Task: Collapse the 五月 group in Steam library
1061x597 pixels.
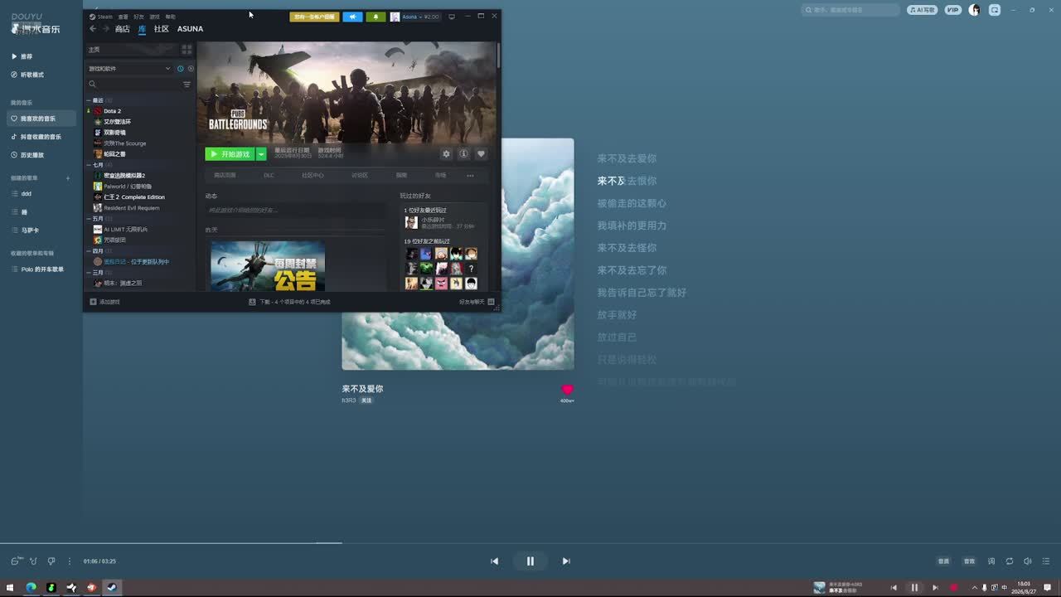Action: tap(89, 219)
